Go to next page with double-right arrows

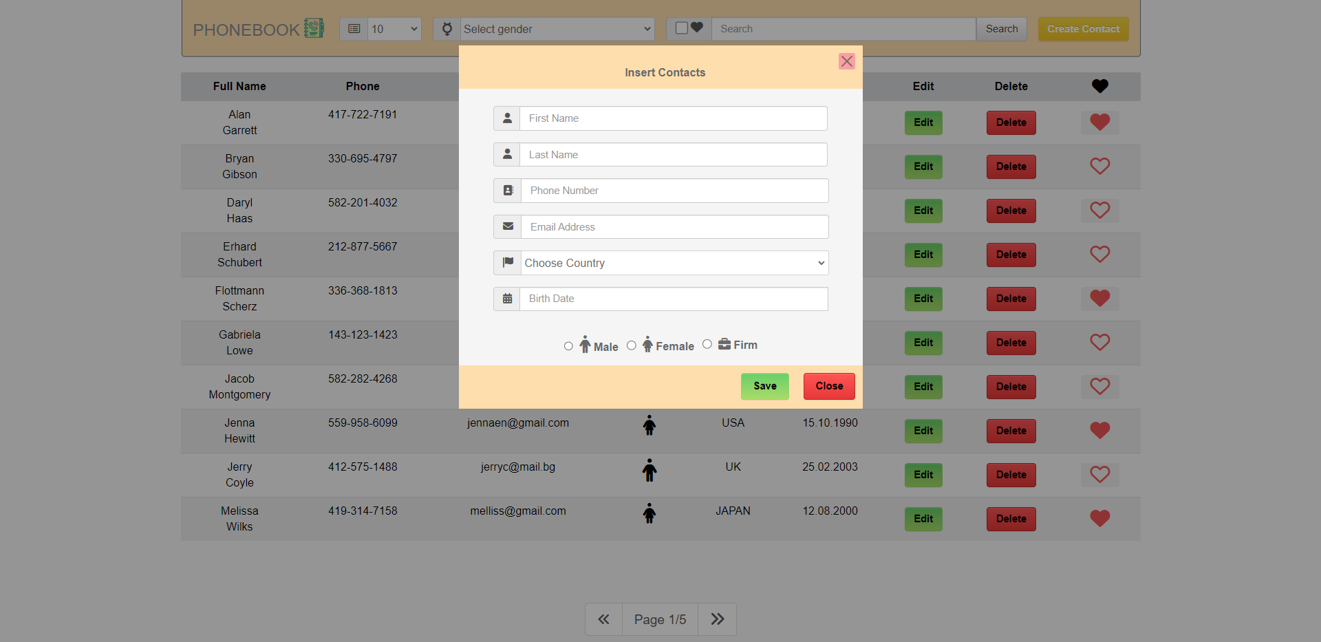pyautogui.click(x=717, y=619)
